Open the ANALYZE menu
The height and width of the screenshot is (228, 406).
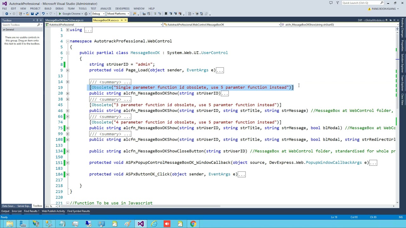[106, 9]
